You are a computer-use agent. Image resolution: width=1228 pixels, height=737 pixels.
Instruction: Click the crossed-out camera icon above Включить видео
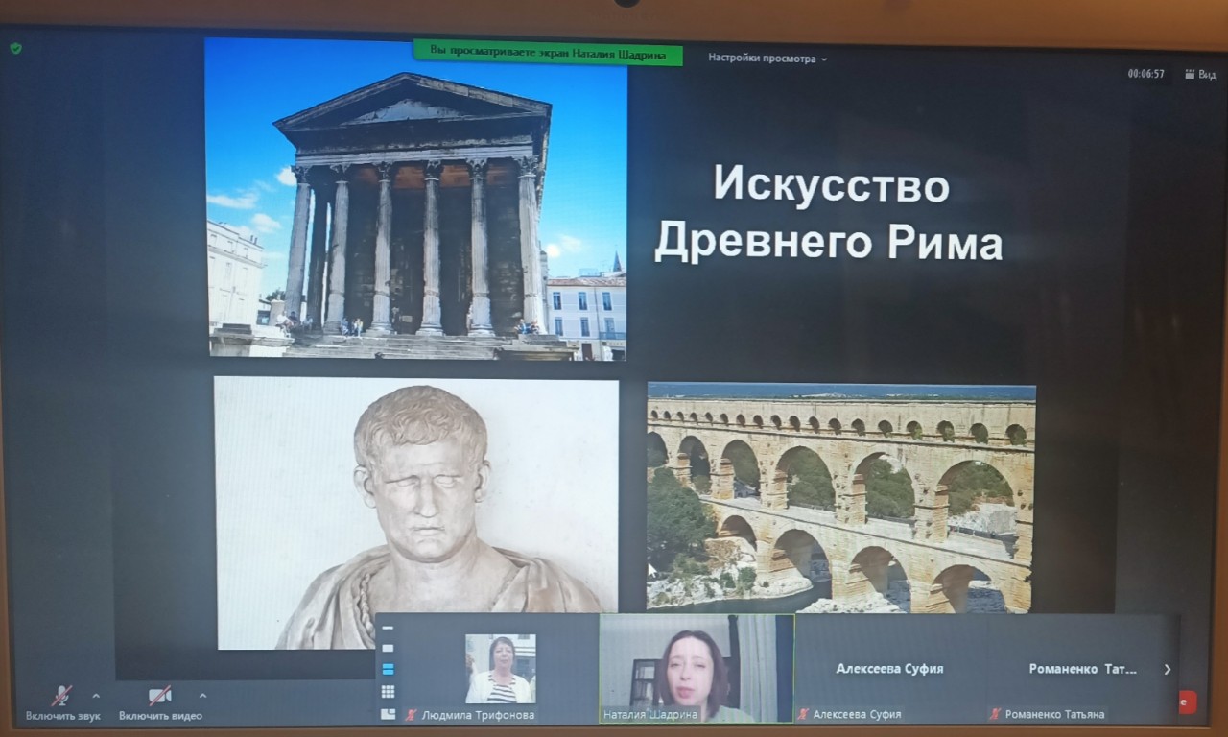161,695
